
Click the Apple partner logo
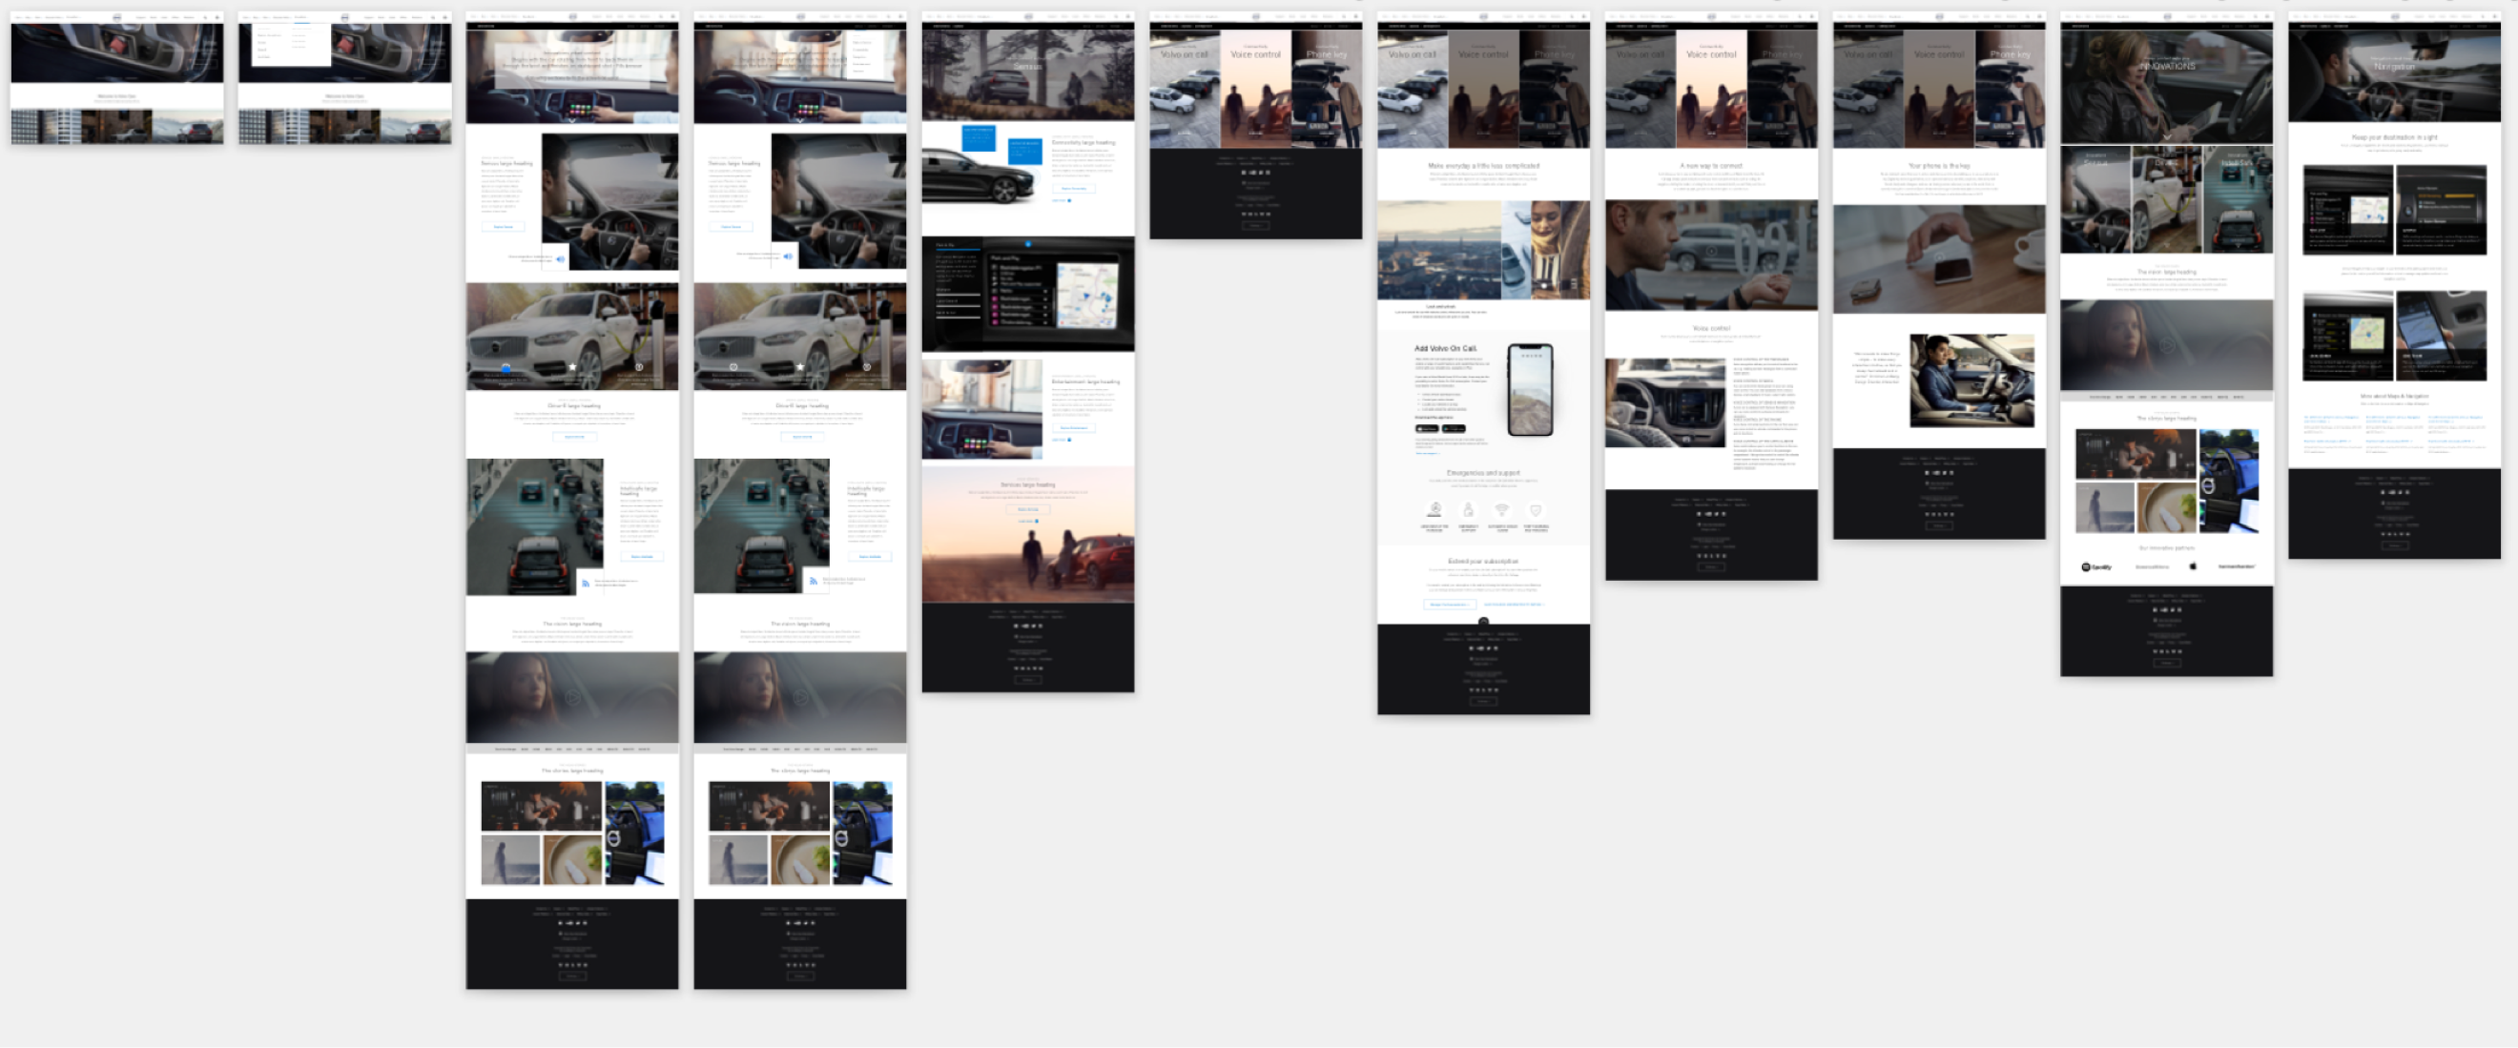[2193, 566]
